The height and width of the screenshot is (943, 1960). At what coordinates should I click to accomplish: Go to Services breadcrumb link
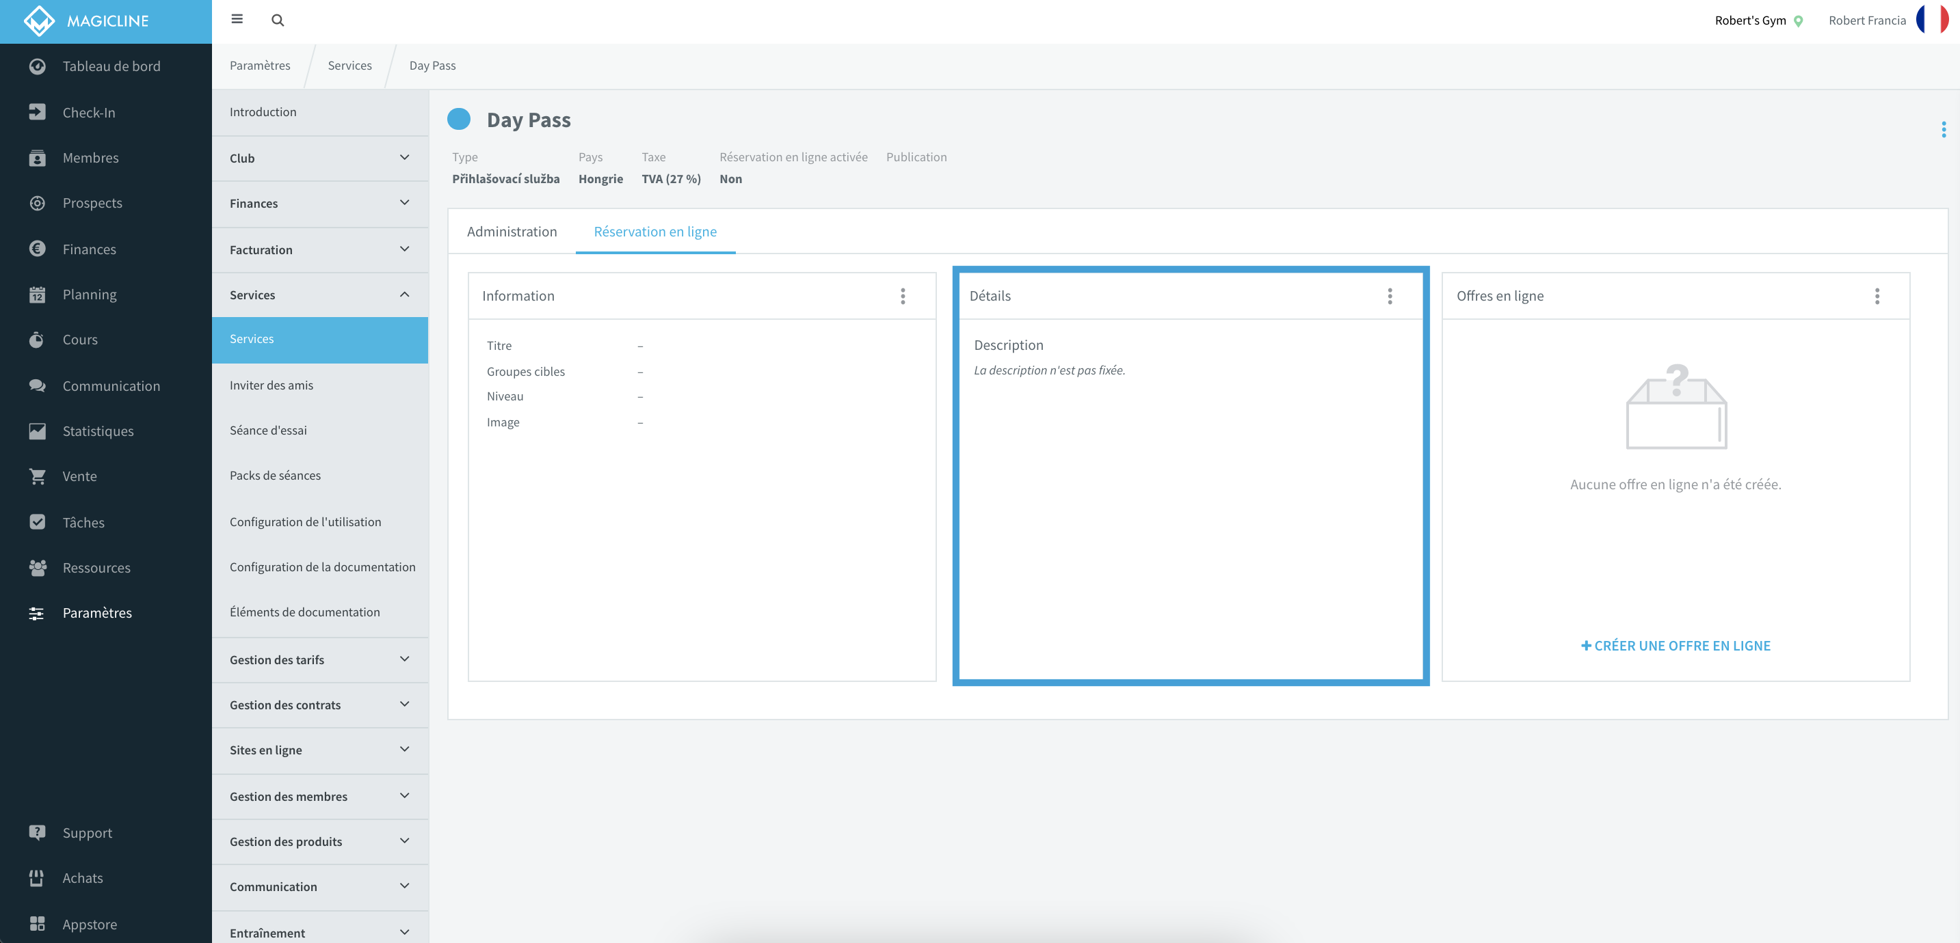tap(350, 66)
